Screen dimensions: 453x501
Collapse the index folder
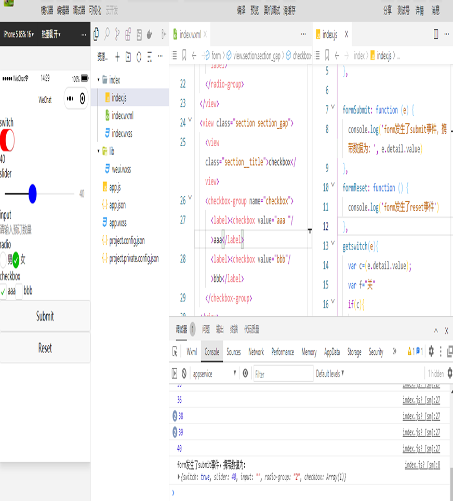point(99,79)
